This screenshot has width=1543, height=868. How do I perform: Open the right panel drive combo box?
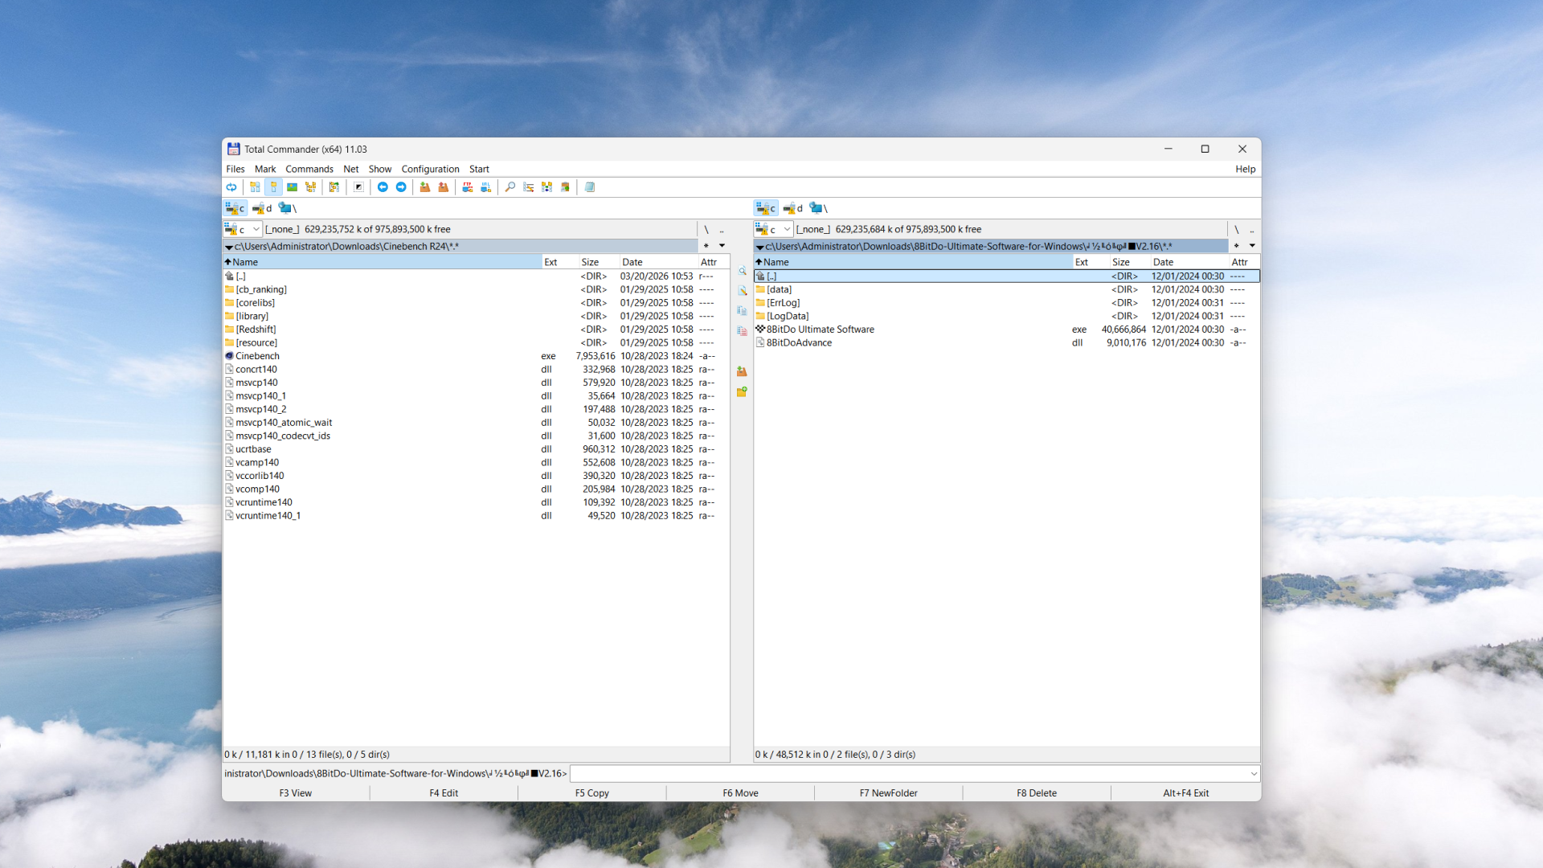click(774, 229)
